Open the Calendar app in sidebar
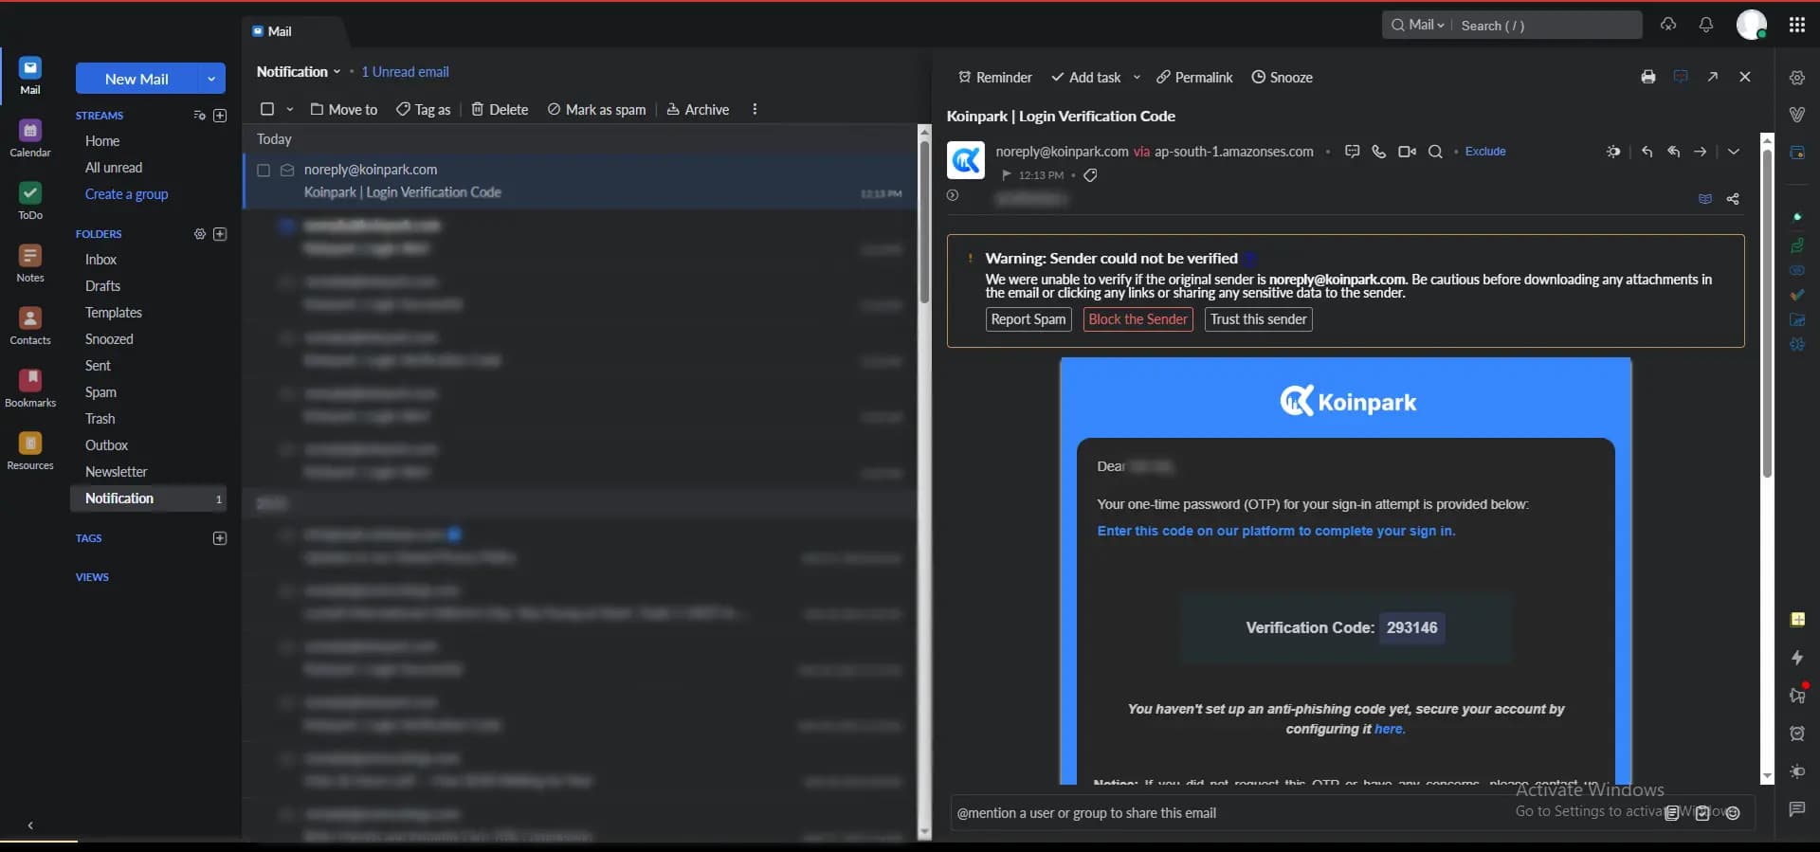The image size is (1820, 852). [30, 137]
